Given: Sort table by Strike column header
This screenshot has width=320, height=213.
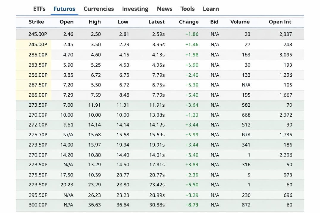Looking at the screenshot, I should [36, 22].
